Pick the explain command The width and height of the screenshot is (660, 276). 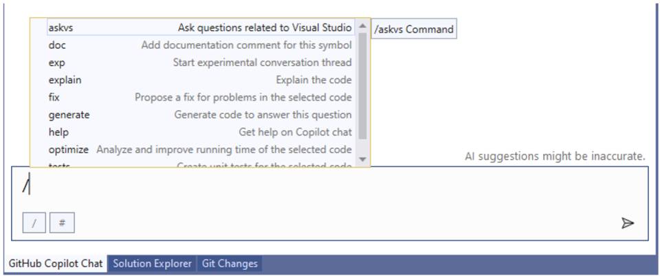201,80
